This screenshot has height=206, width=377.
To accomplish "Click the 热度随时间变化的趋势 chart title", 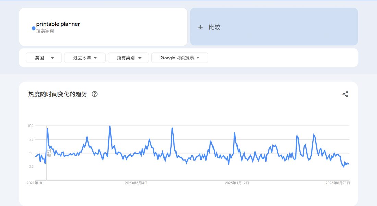I will [58, 94].
